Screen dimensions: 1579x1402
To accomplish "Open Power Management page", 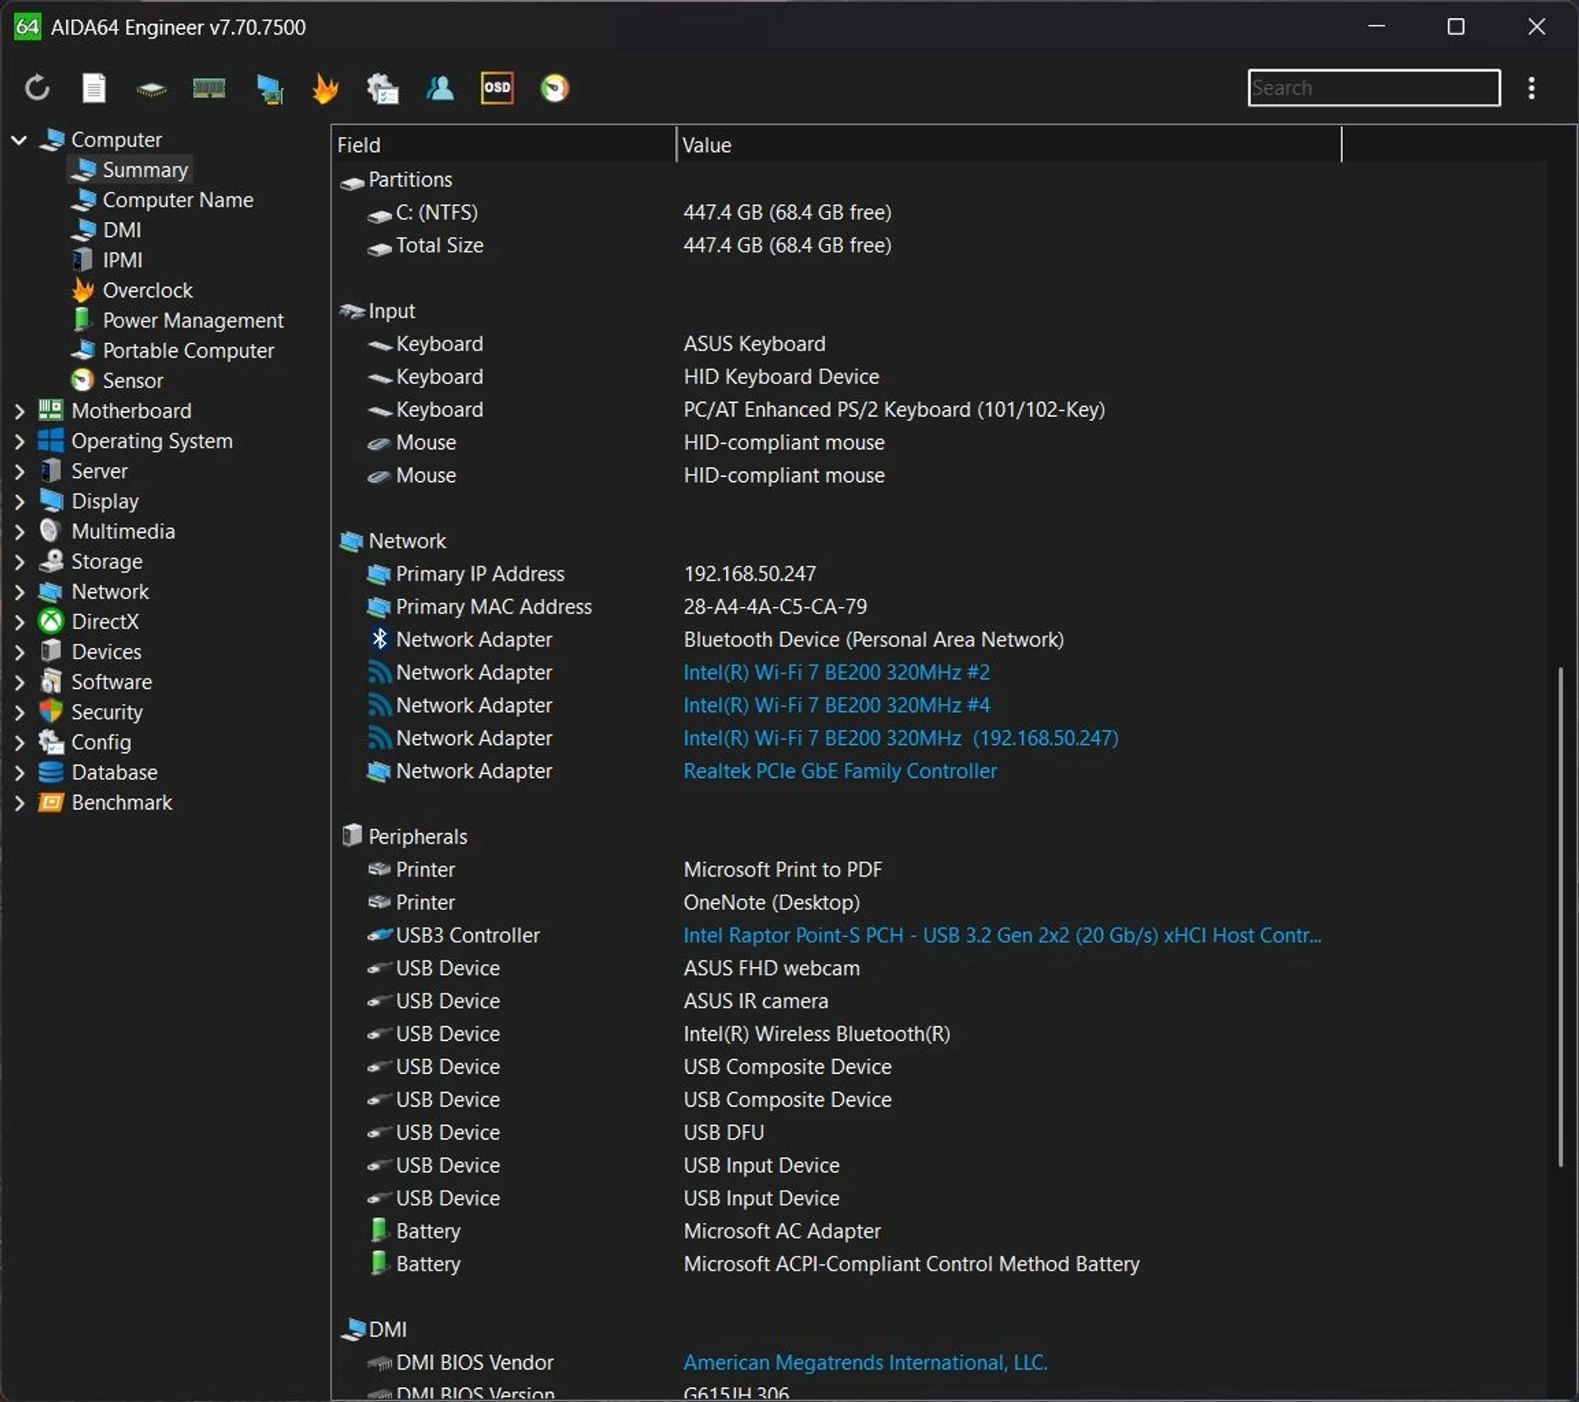I will pos(192,320).
